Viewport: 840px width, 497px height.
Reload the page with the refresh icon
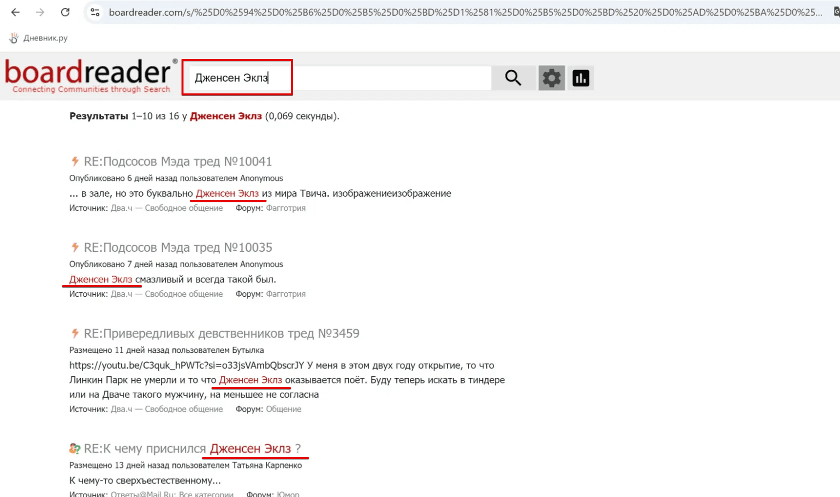(x=65, y=12)
